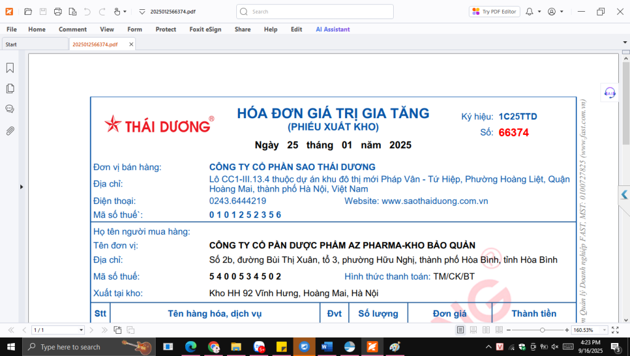Click the zoom out minus button

point(509,330)
